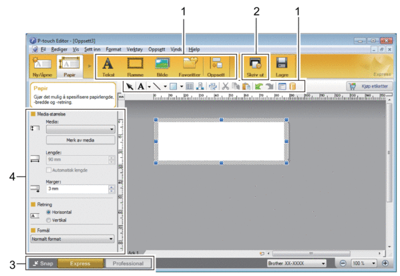Click Kjøp etiketter button
This screenshot has height=276, width=400.
click(x=369, y=86)
